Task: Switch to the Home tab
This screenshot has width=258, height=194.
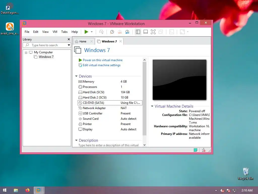Action: point(83,41)
